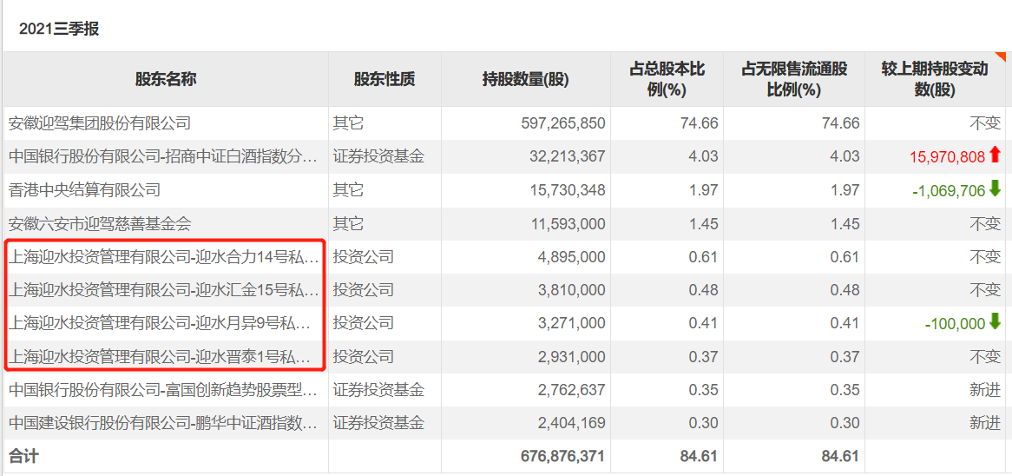Viewport: 1012px width, 476px height.
Task: Open shareholder 迎水合力14号 private fund row
Action: click(164, 257)
